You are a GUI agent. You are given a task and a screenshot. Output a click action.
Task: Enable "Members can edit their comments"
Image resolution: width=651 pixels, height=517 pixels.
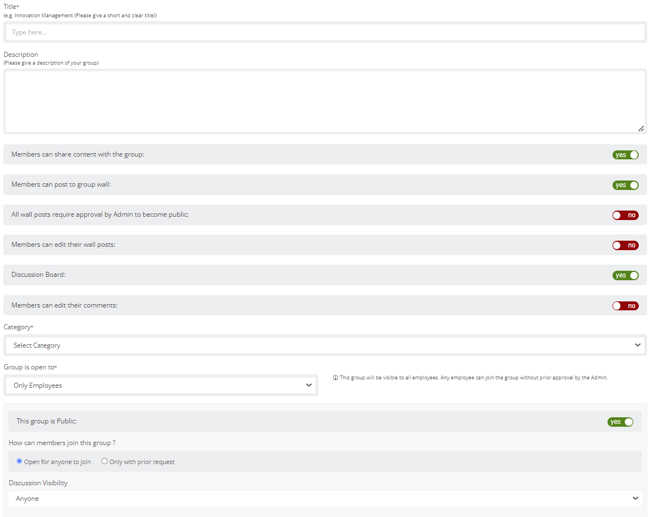(625, 305)
